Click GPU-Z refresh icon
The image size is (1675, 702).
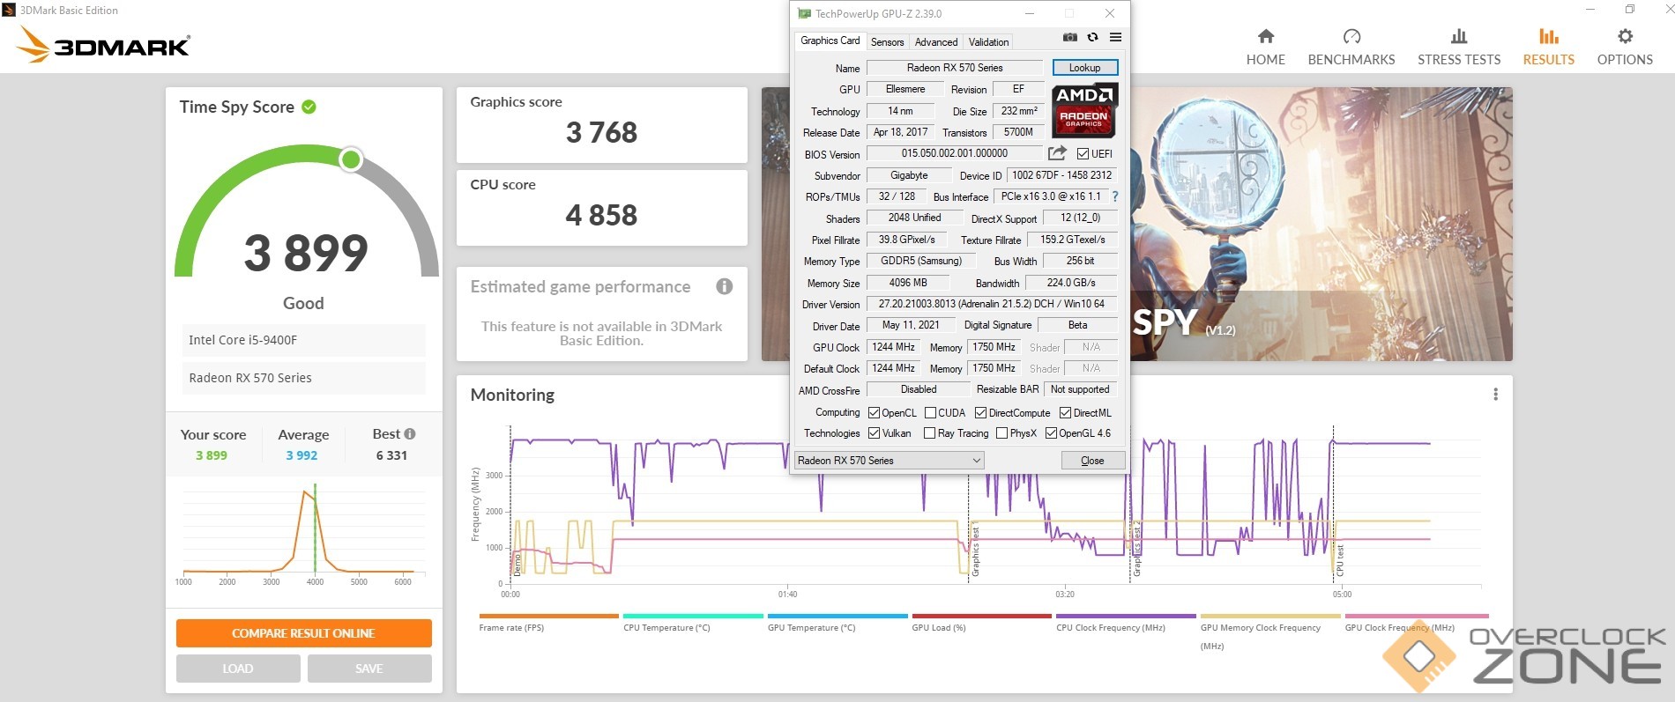point(1092,37)
